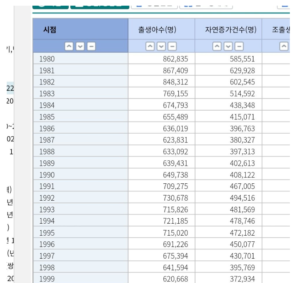
Task: Clear sort on 자연증가건수(명) column
Action: (x=239, y=46)
